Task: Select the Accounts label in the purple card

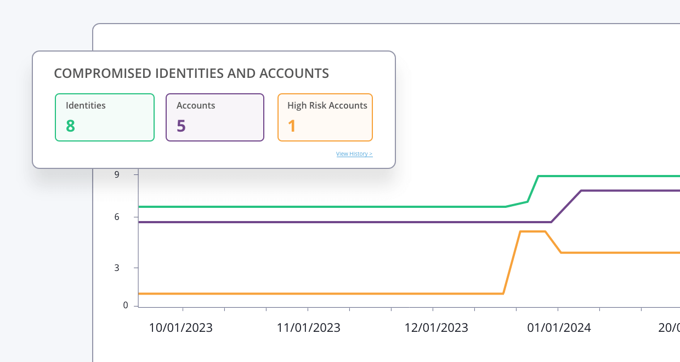Action: [x=196, y=105]
